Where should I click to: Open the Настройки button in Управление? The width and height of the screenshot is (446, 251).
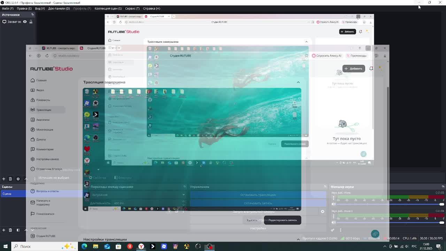[258, 228]
